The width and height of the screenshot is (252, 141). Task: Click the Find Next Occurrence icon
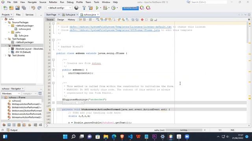pyautogui.click(x=106, y=20)
